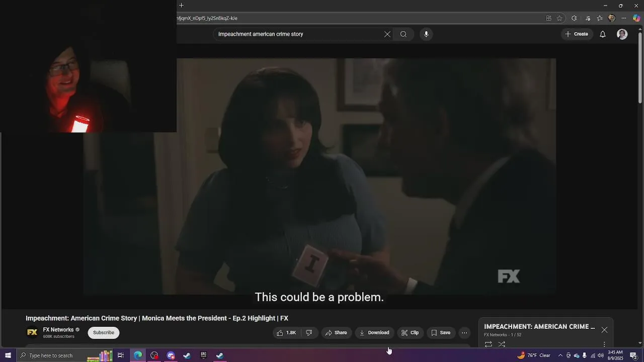Show hidden system tray icons
The height and width of the screenshot is (362, 644).
click(x=560, y=355)
